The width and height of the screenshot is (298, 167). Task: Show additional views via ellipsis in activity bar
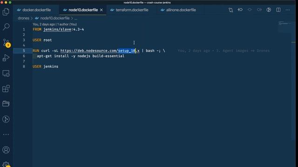click(6, 135)
